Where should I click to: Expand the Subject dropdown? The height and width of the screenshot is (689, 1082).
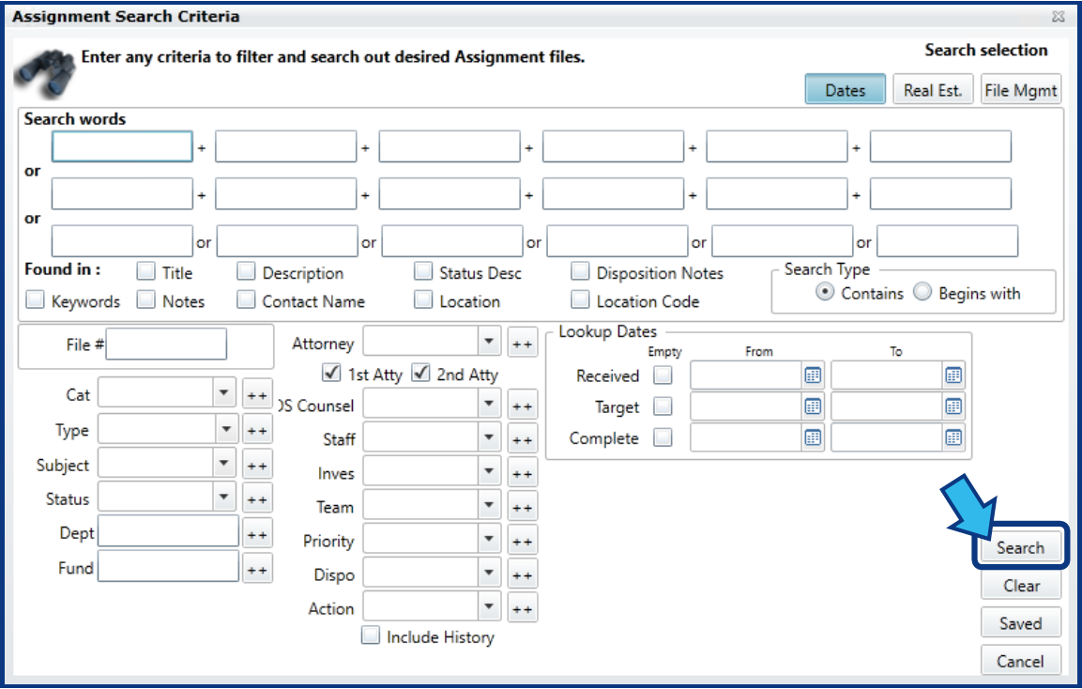(x=223, y=464)
